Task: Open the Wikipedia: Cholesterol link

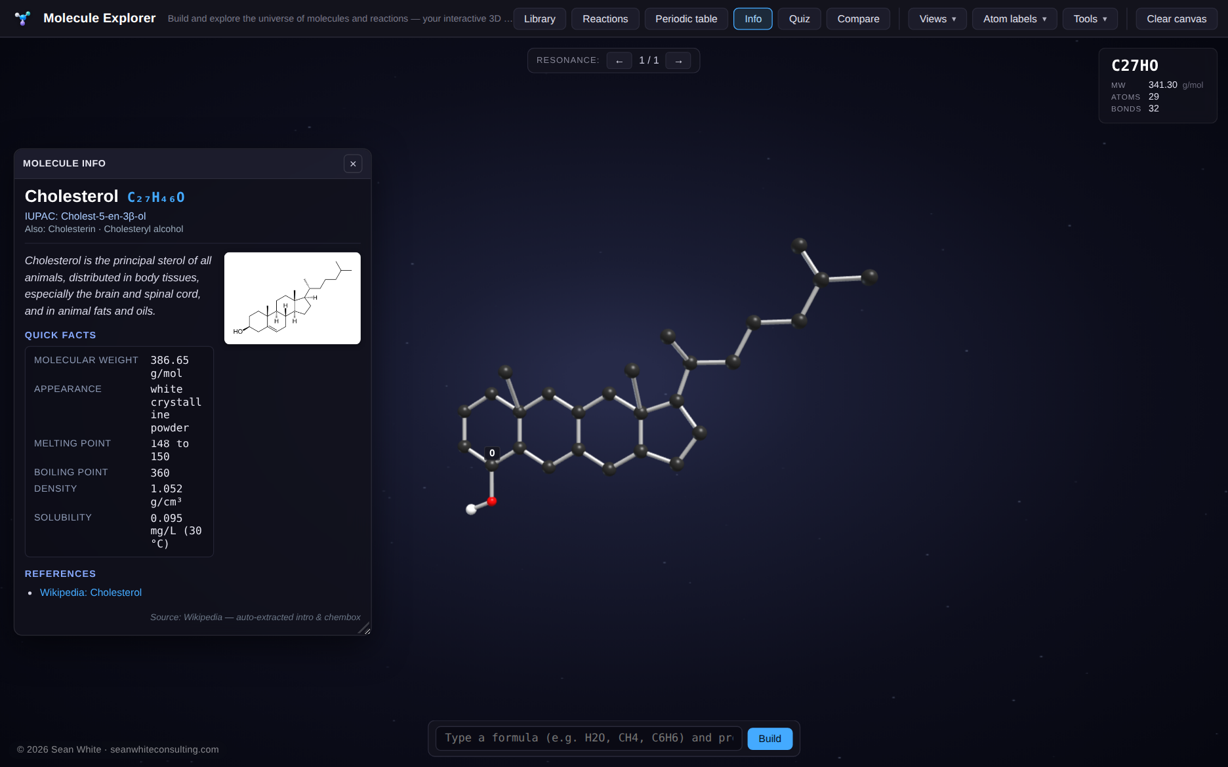Action: pyautogui.click(x=91, y=593)
